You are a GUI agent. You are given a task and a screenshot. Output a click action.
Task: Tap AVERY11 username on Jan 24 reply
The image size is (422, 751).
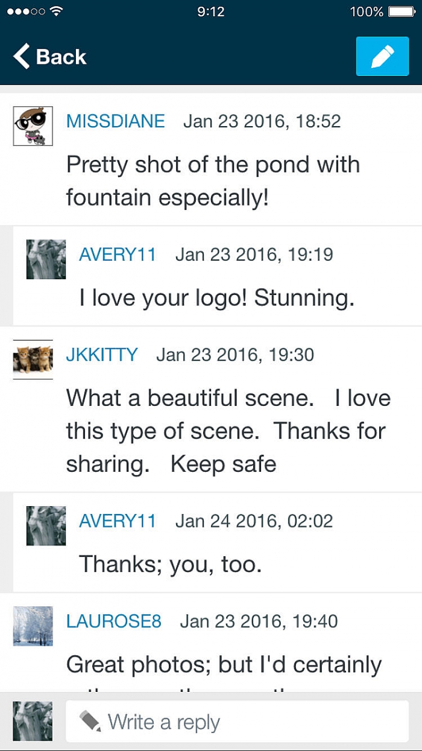[x=118, y=521]
